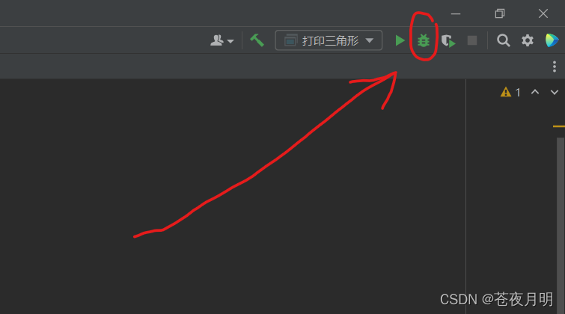
Task: Jump to next highlighted problem with down chevron
Action: (555, 92)
